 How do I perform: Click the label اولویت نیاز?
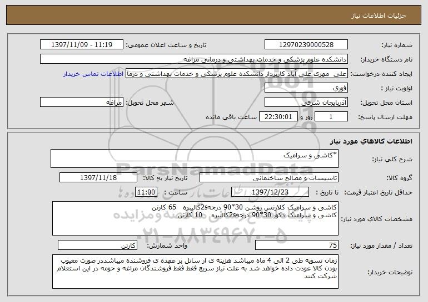coord(397,89)
